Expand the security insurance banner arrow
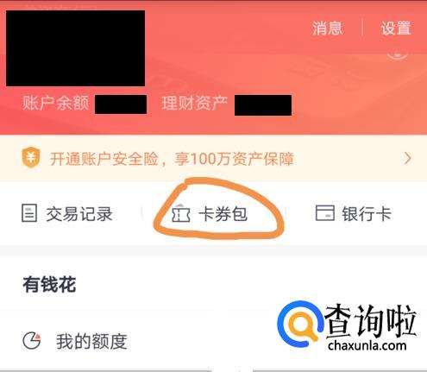 coord(407,158)
